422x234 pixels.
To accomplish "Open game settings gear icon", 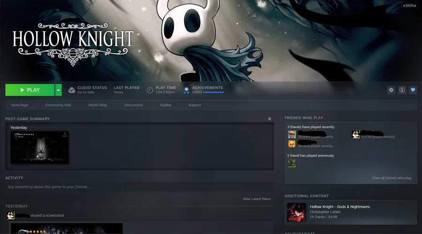I will pyautogui.click(x=391, y=90).
